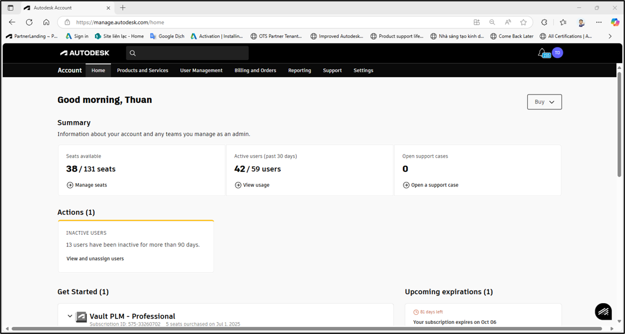Add page to favorites star icon
This screenshot has height=334, width=625.
[x=524, y=23]
